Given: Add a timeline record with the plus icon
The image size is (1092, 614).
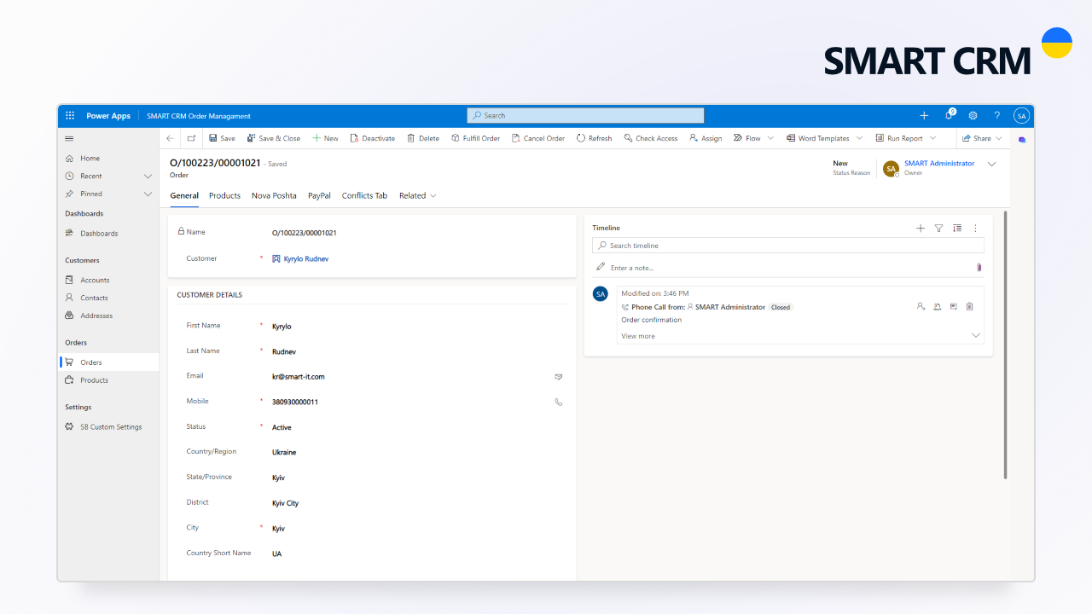Looking at the screenshot, I should (x=921, y=228).
